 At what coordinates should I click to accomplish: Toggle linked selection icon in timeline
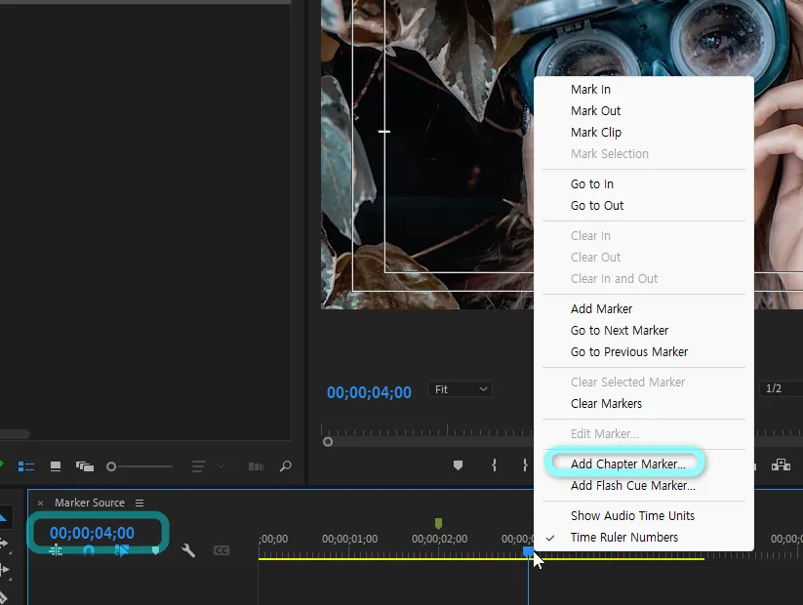pos(121,551)
